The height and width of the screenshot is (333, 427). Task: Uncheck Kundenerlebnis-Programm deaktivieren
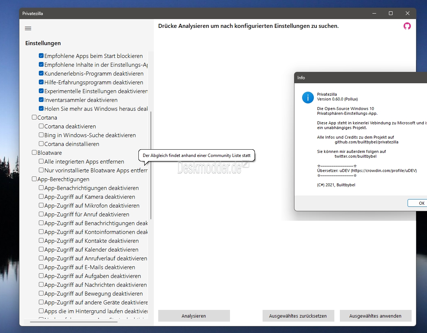[41, 73]
